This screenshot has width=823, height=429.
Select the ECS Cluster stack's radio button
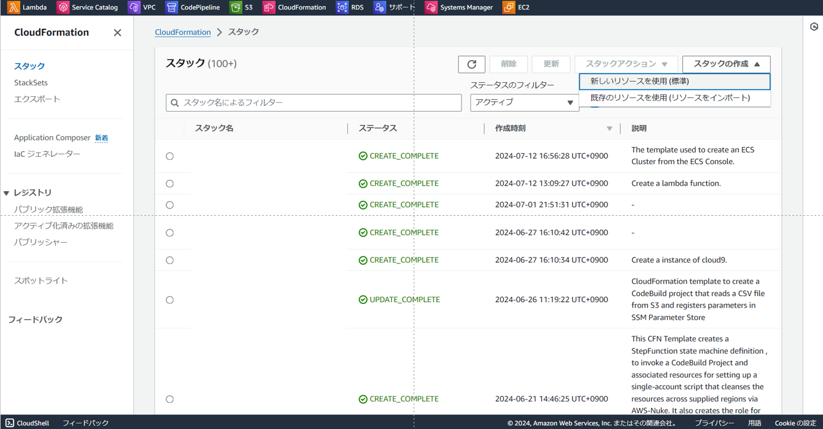[169, 156]
